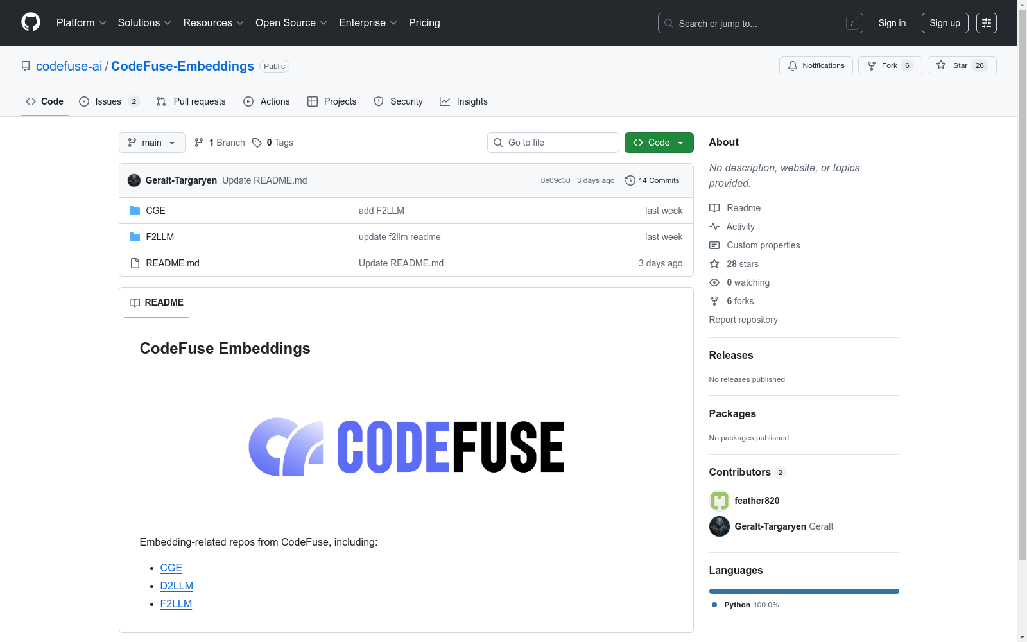
Task: Open the CGE link in README list
Action: tap(171, 568)
